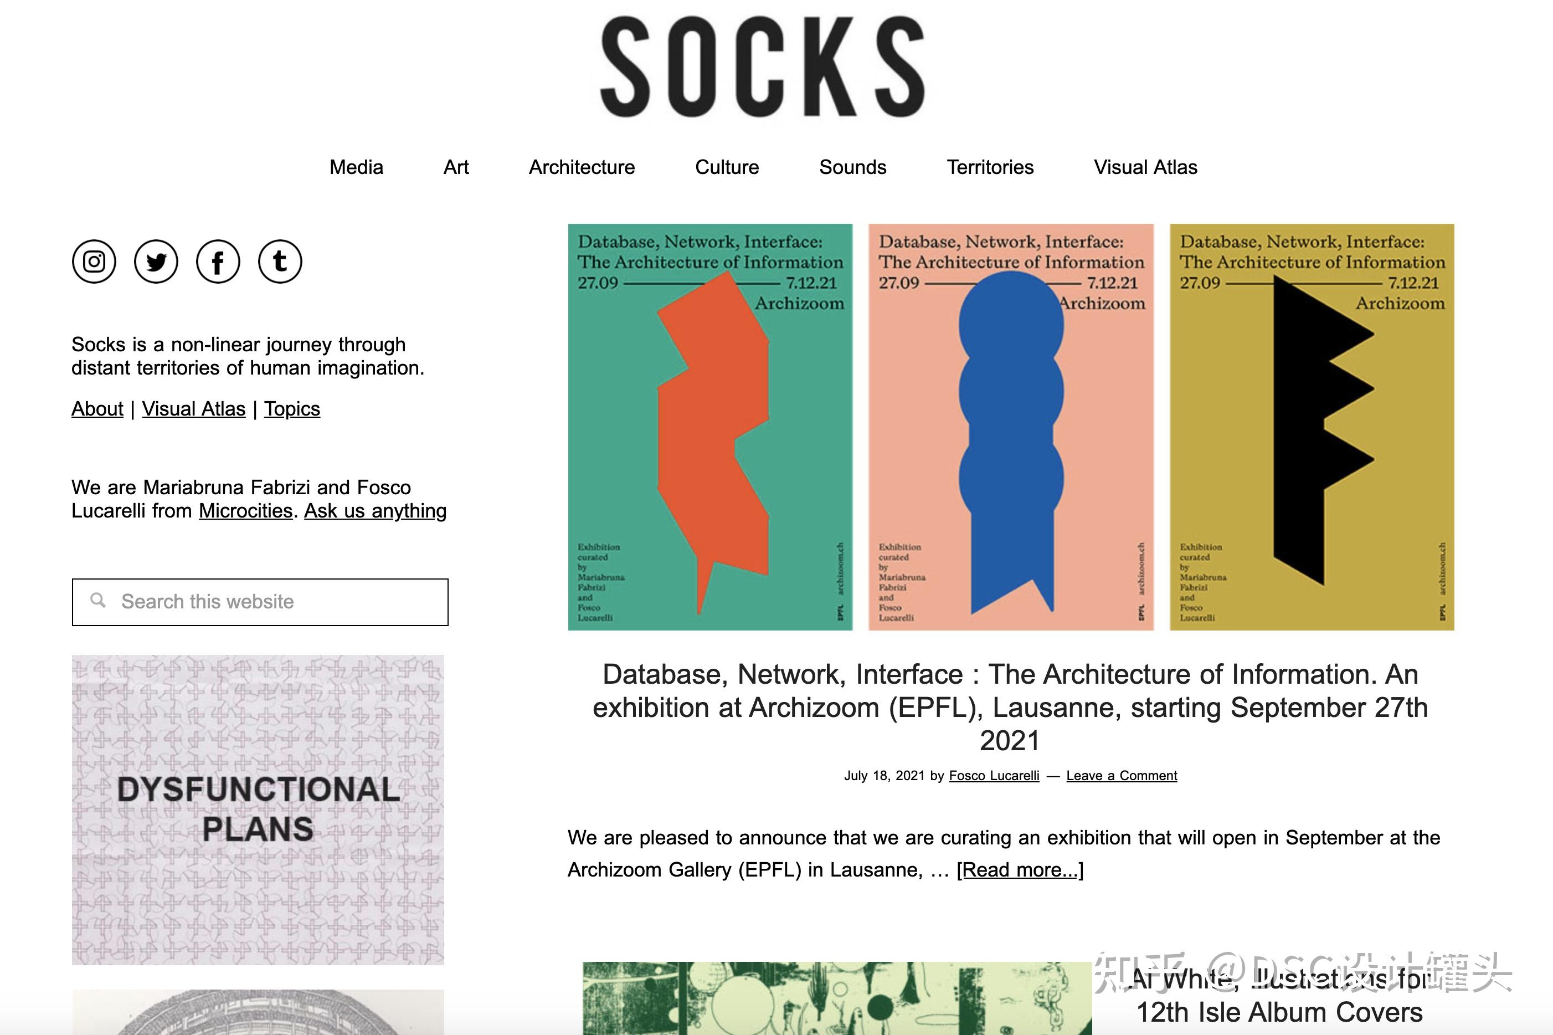Click the magnifier icon in search box

point(98,601)
